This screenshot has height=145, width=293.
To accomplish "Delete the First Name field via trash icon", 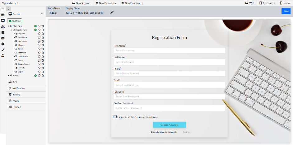I will [43, 37].
